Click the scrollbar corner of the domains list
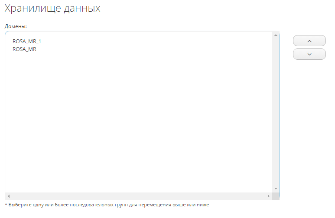 pyautogui.click(x=276, y=196)
